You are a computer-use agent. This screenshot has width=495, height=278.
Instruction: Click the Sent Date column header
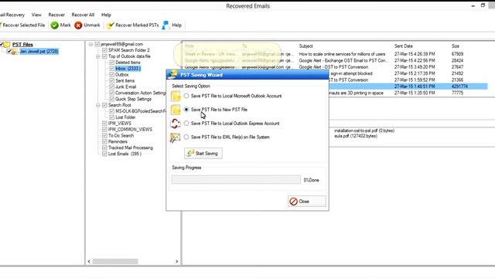404,46
